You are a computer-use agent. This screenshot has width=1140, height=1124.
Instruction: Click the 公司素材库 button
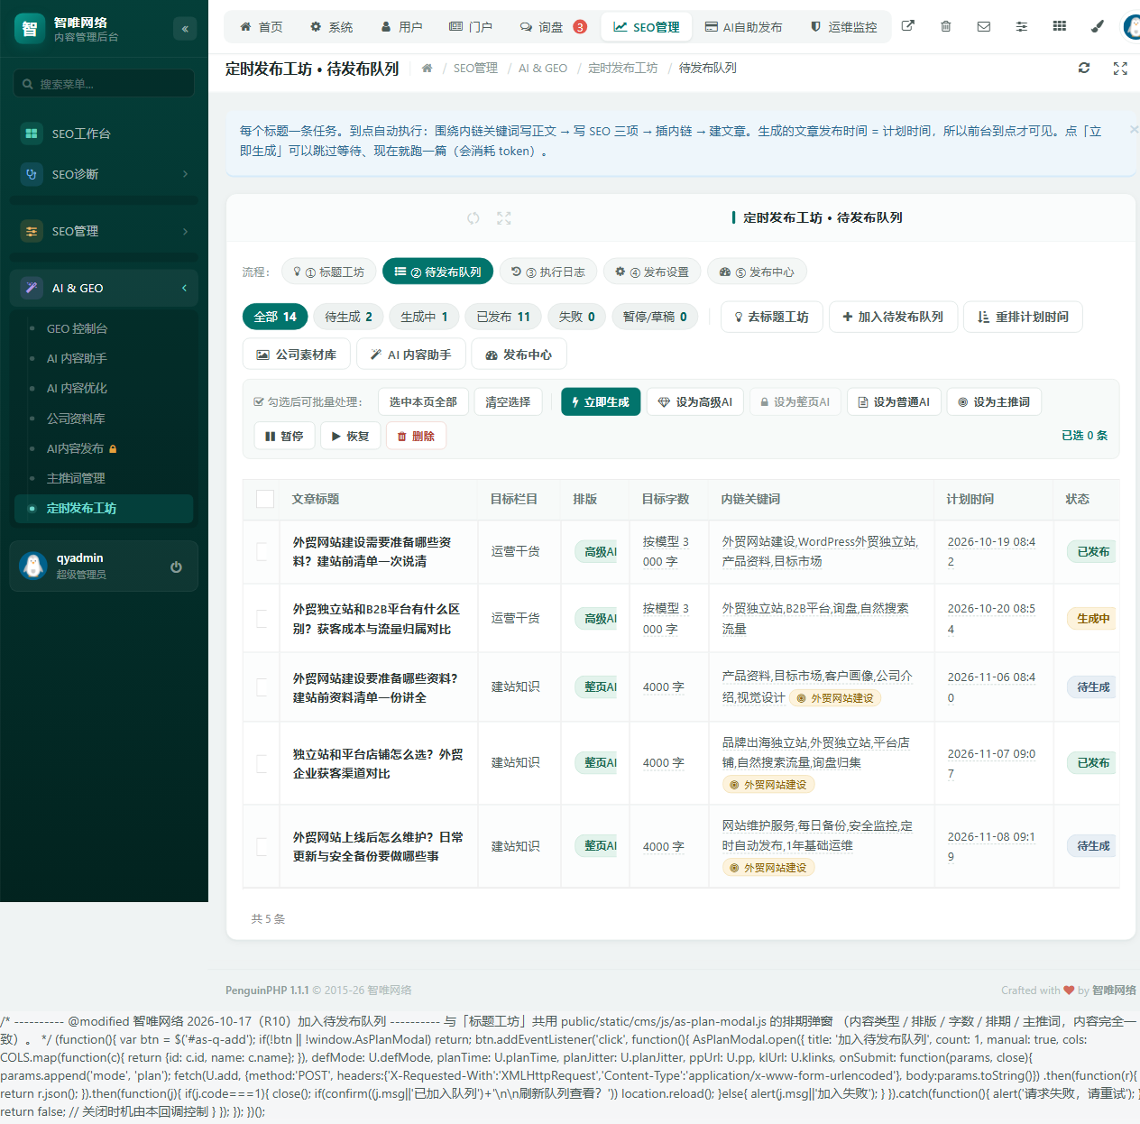click(x=297, y=355)
